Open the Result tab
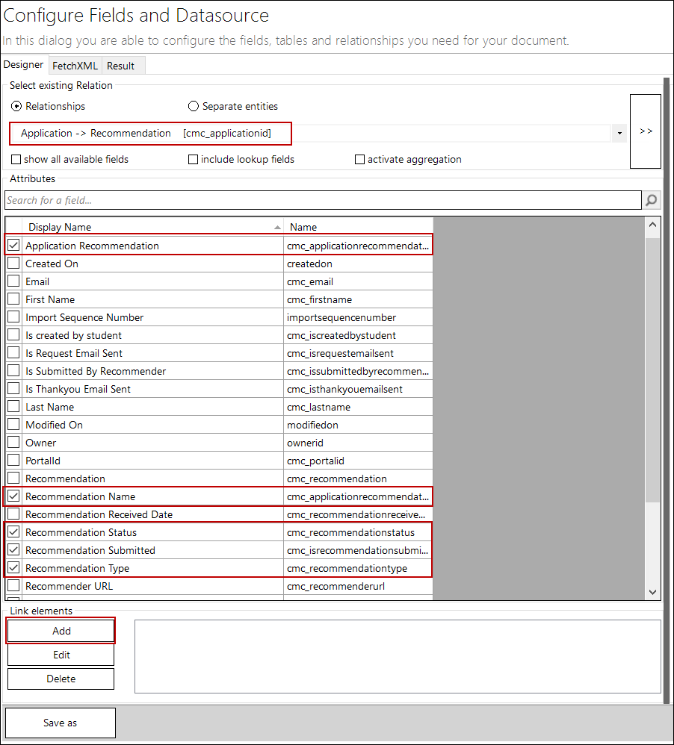The width and height of the screenshot is (674, 745). pyautogui.click(x=120, y=66)
